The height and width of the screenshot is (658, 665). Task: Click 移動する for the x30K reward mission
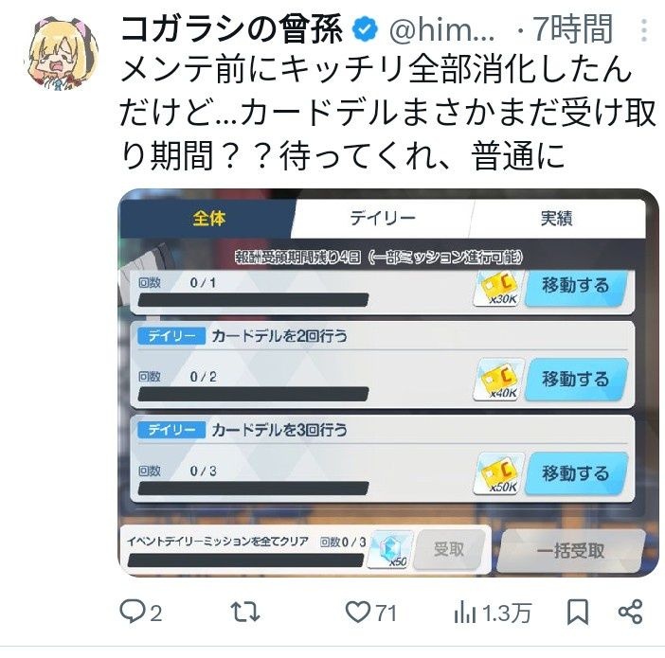pyautogui.click(x=576, y=288)
